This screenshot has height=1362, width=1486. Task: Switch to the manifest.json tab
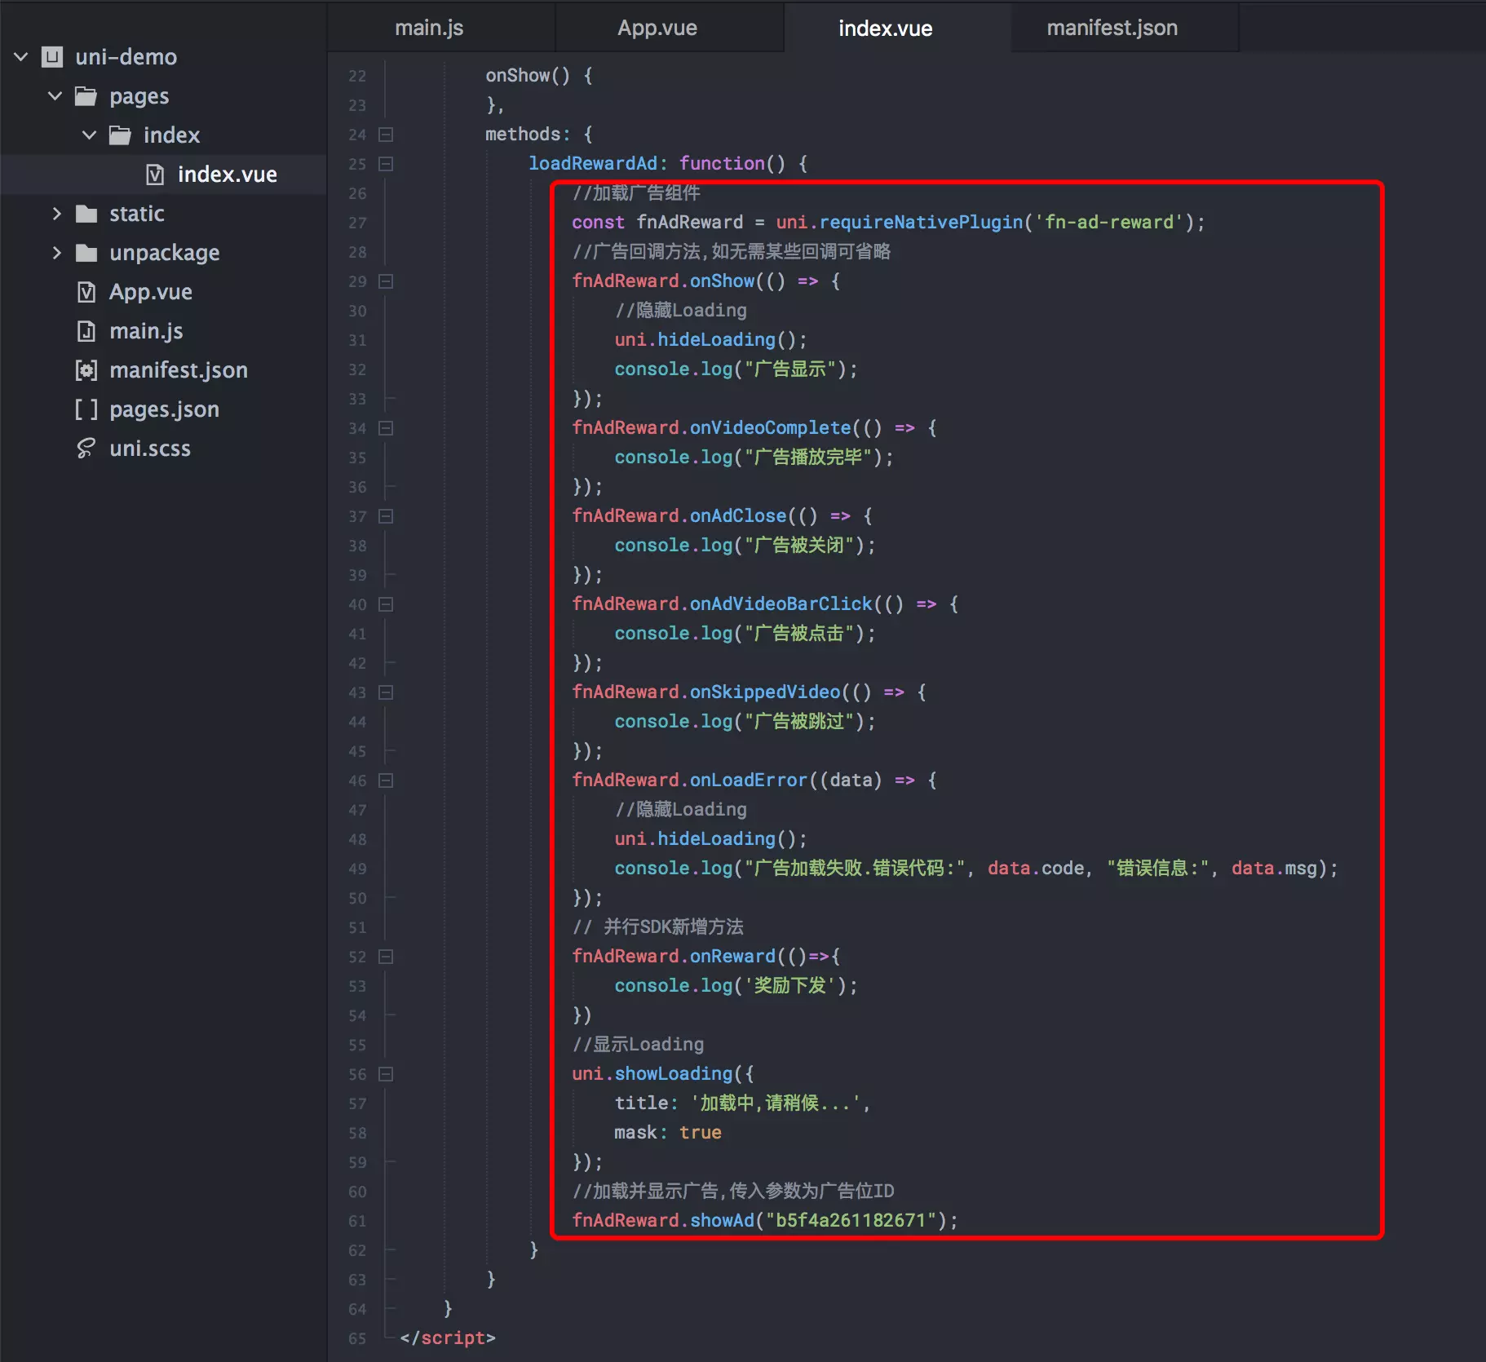tap(1112, 28)
